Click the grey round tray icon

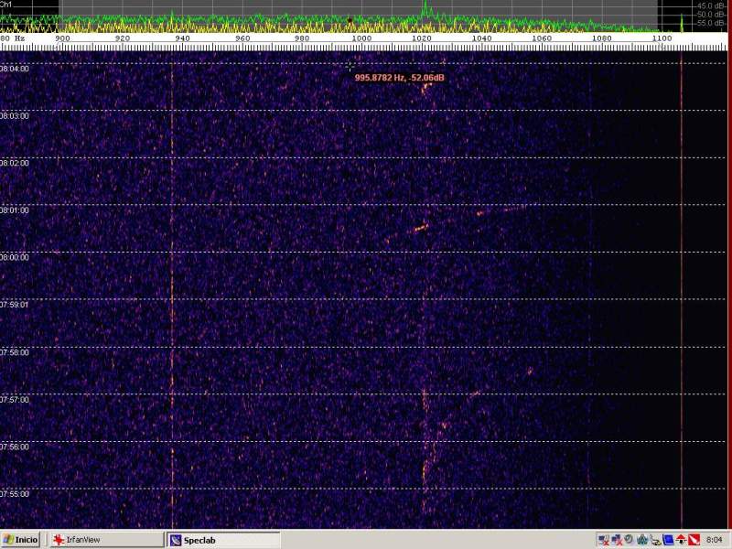tap(629, 540)
